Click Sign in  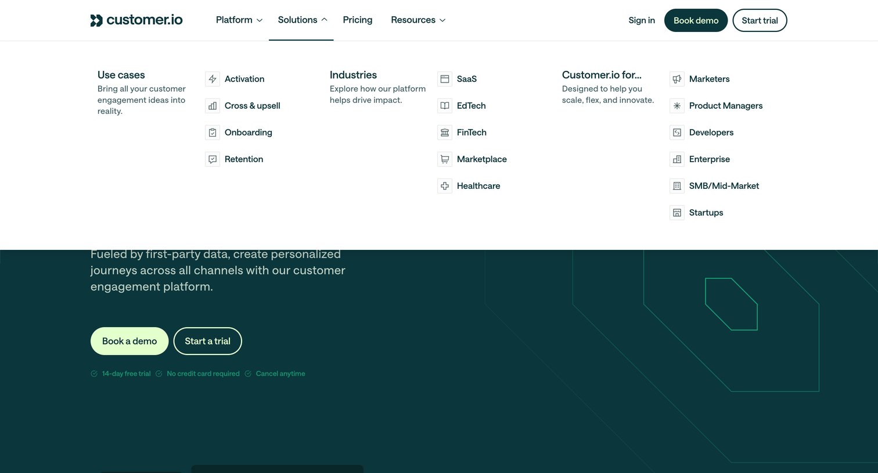point(642,20)
